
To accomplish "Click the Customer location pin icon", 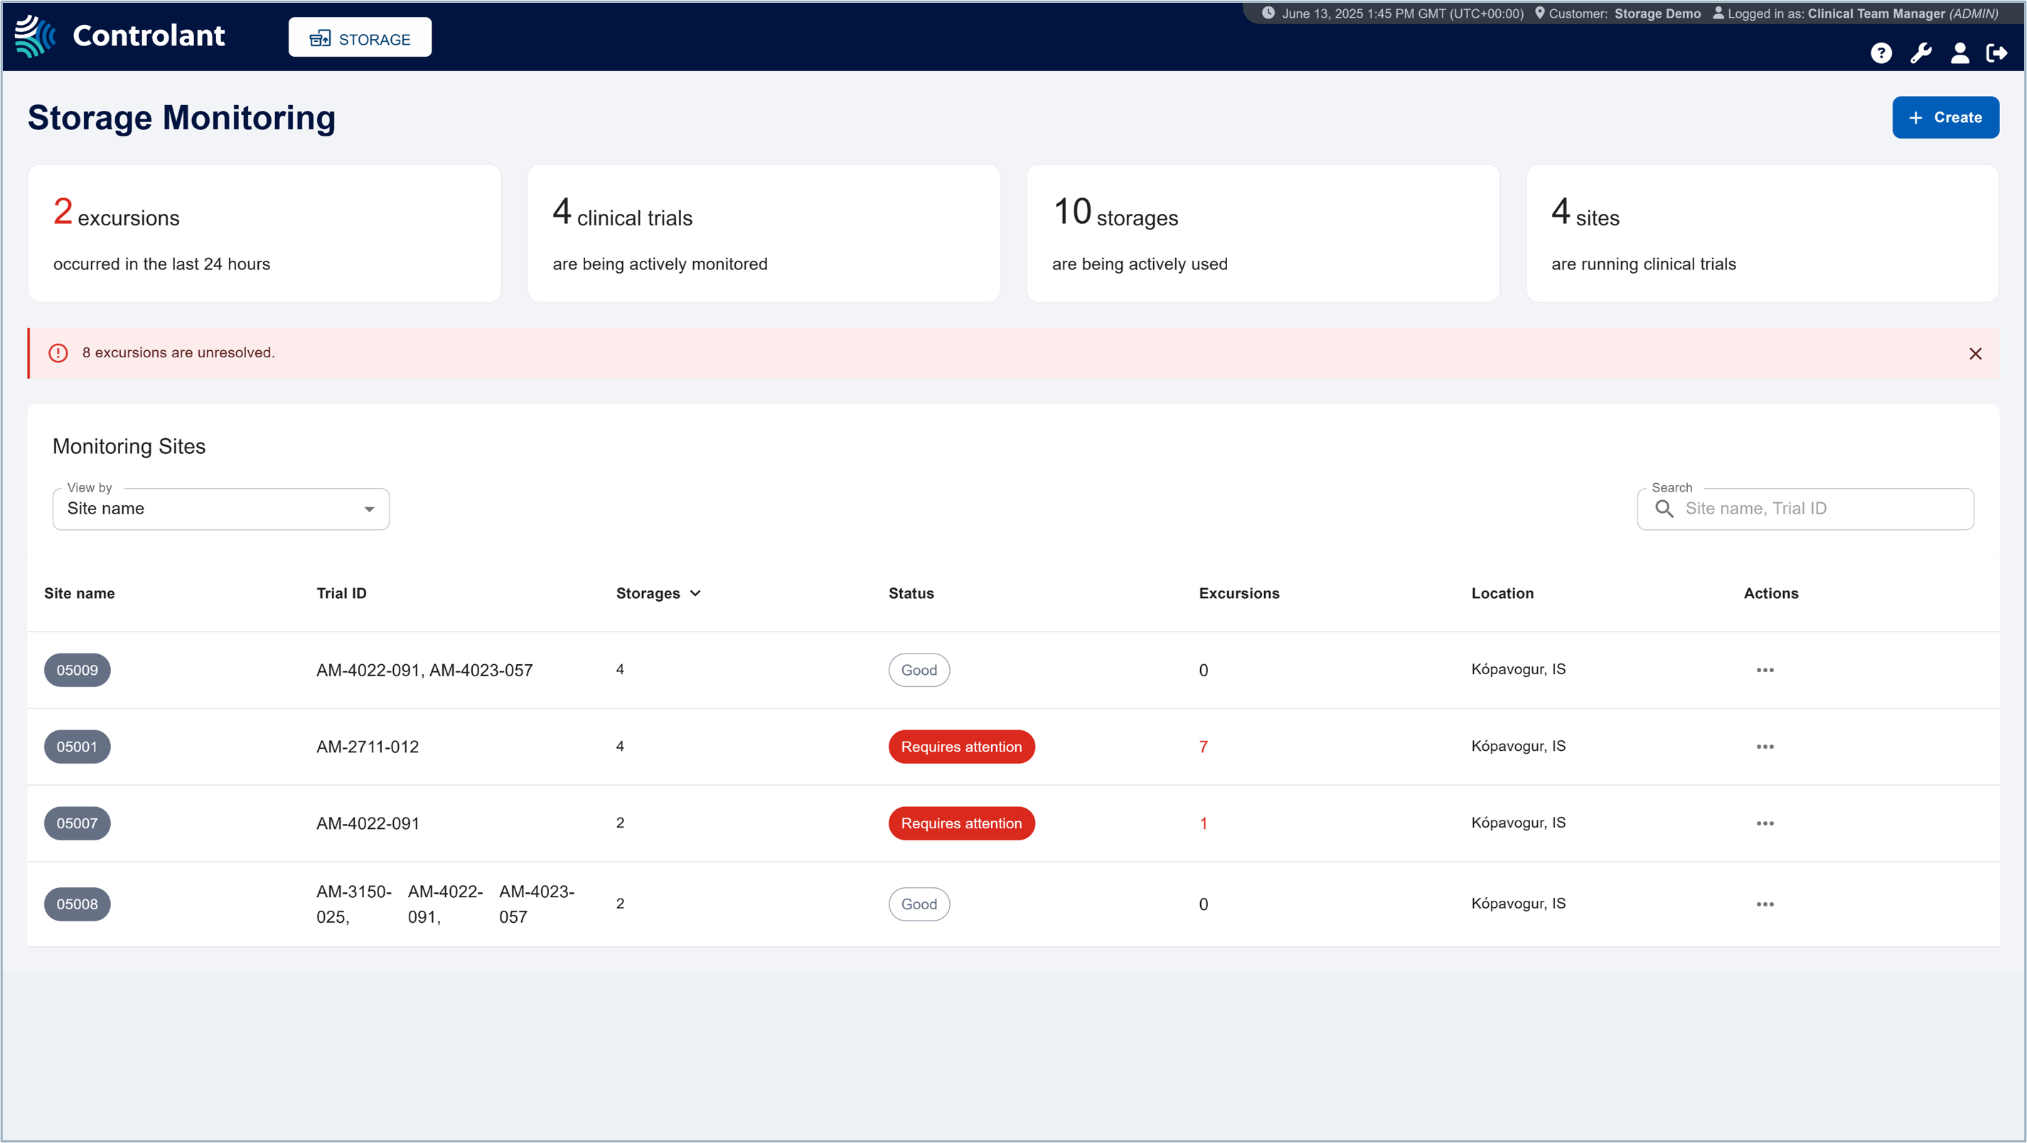I will (x=1539, y=13).
